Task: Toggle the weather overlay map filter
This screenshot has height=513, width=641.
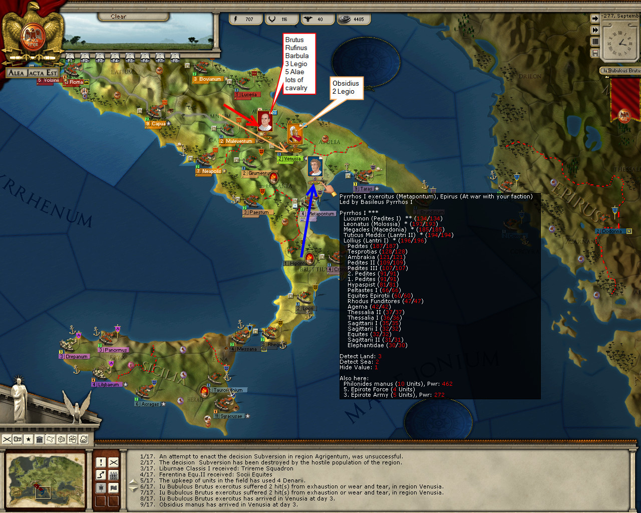Action: (x=73, y=439)
